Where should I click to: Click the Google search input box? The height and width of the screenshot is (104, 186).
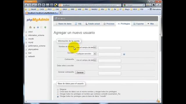(134, 5)
